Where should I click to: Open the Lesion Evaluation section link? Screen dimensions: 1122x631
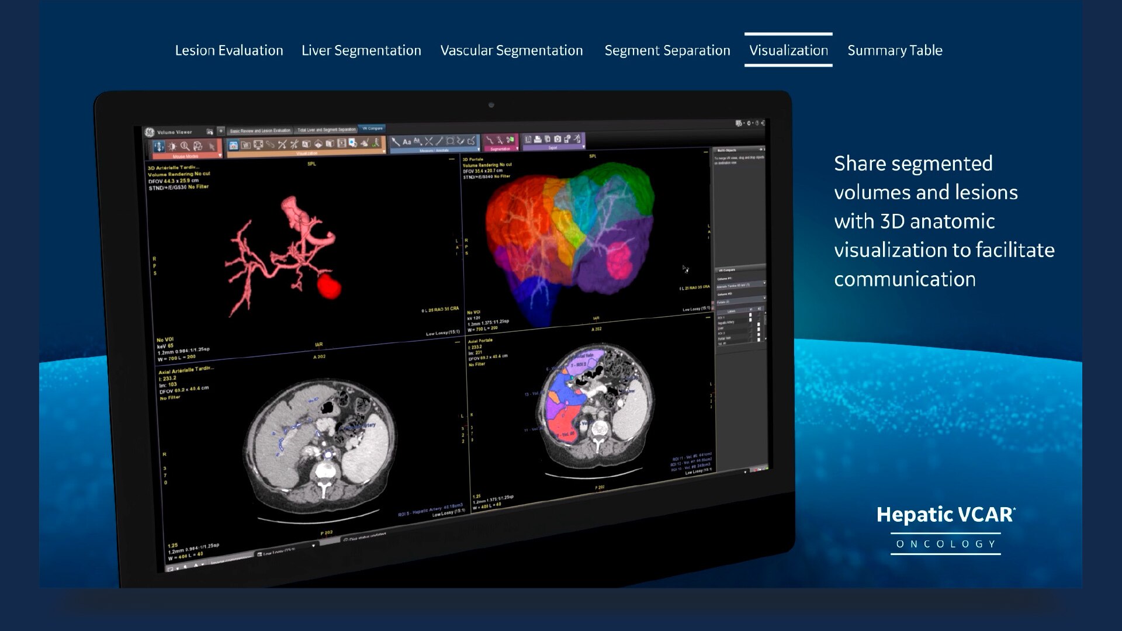(229, 50)
